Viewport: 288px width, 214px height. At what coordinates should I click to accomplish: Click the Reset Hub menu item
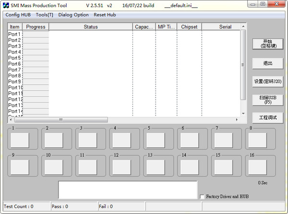[105, 15]
